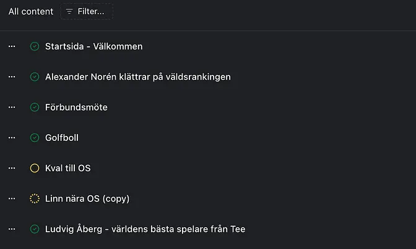The image size is (416, 249).
Task: Click the three dots beside Kval till OS
Action: tap(11, 168)
